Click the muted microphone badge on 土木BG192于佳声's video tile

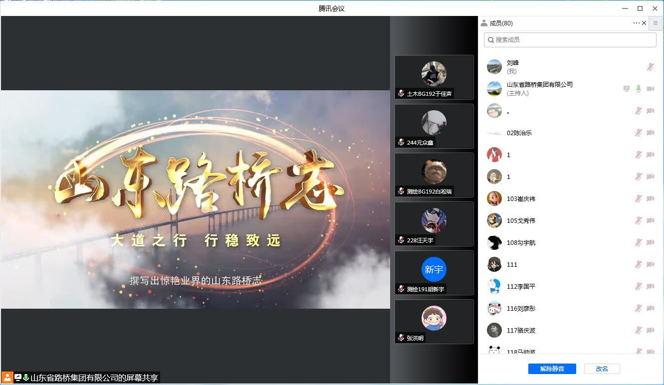402,93
